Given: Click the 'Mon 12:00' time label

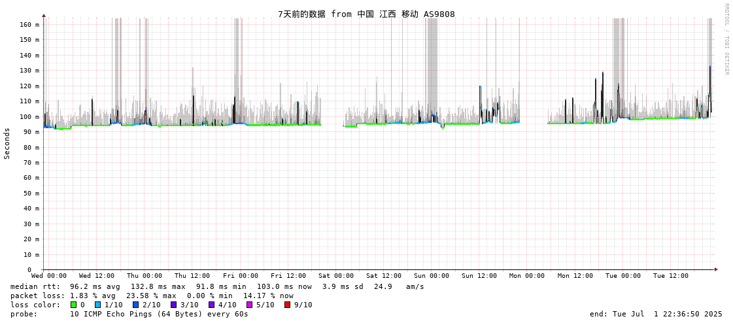Looking at the screenshot, I should tap(575, 276).
